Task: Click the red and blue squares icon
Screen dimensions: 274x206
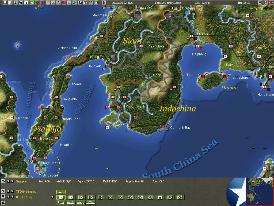Action: pos(64,2)
